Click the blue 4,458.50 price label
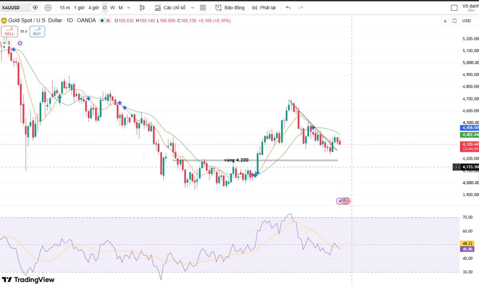479x284 pixels. (470, 127)
